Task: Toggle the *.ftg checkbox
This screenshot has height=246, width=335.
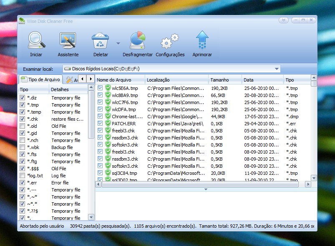Action: [x=22, y=161]
